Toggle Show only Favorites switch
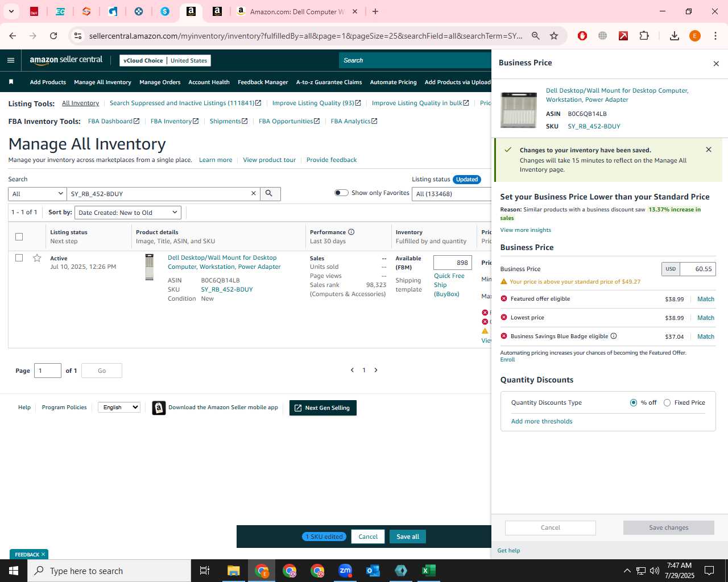The image size is (728, 582). (341, 193)
